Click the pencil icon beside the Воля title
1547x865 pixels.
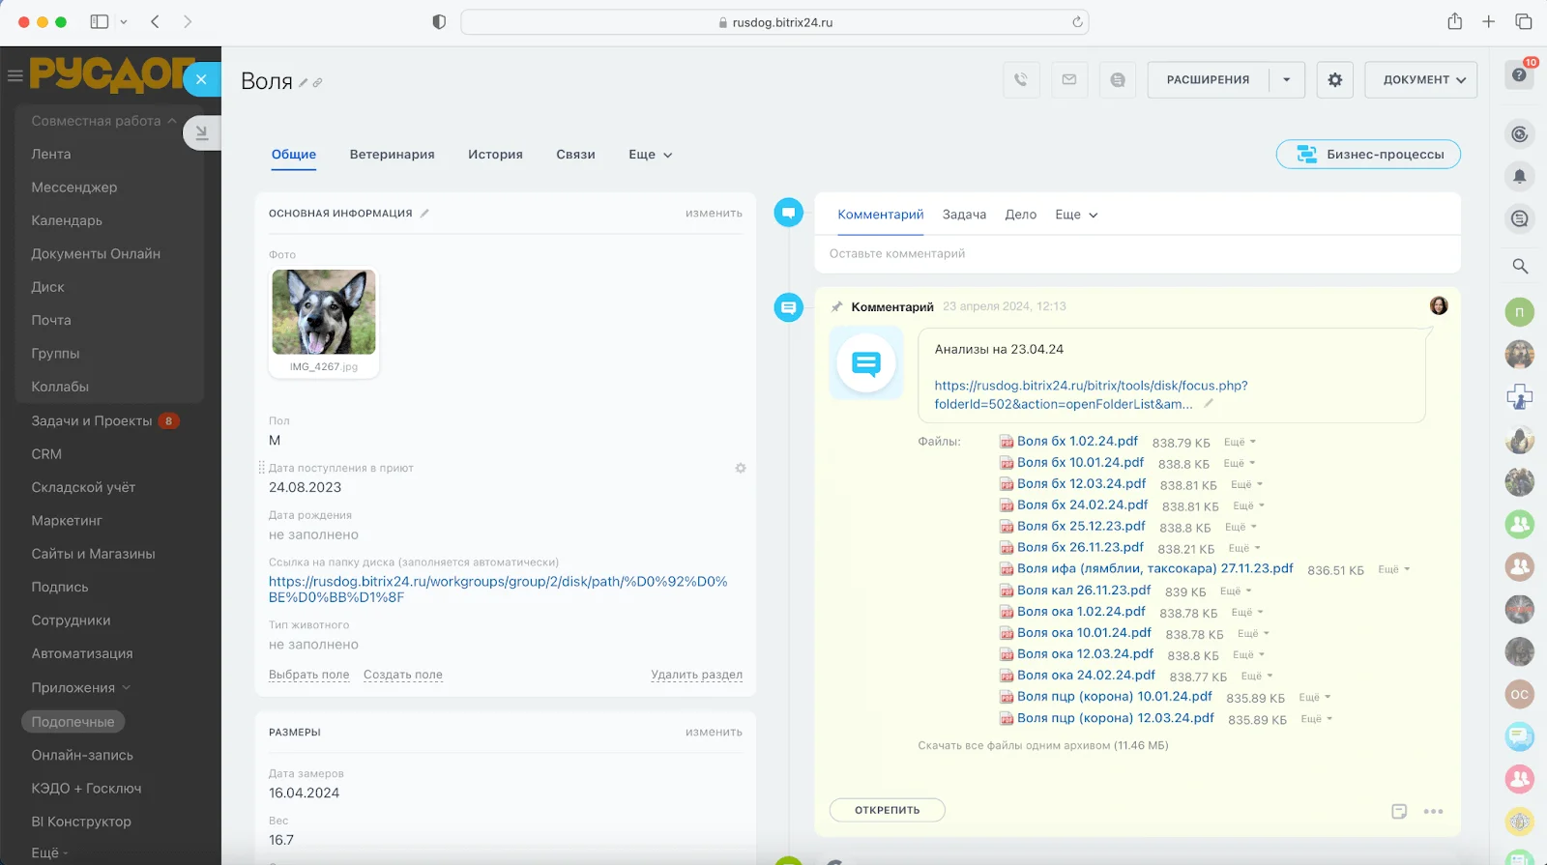pos(304,83)
